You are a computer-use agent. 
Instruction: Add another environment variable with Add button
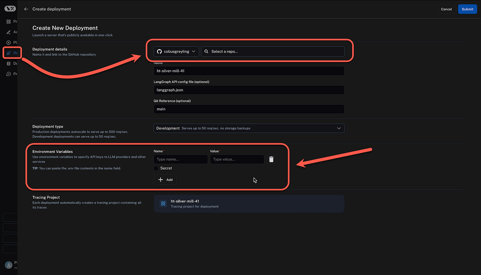point(165,180)
